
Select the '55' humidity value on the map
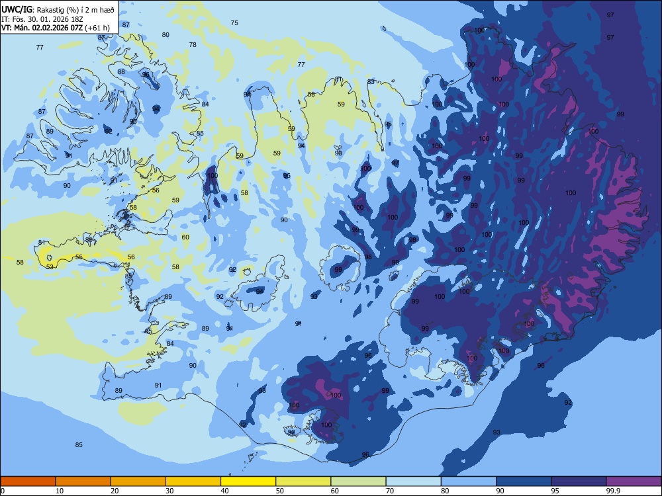coord(79,257)
